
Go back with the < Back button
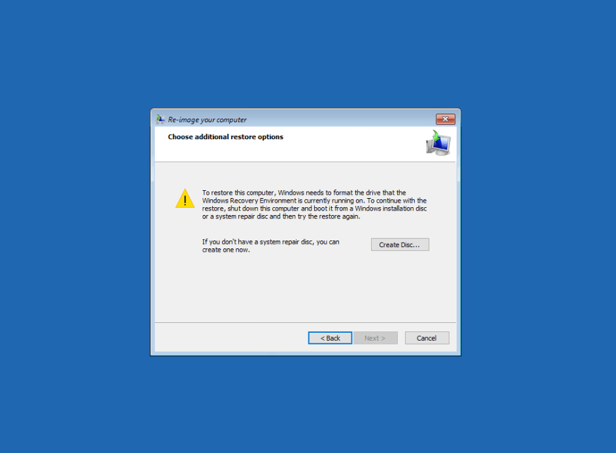(x=330, y=338)
